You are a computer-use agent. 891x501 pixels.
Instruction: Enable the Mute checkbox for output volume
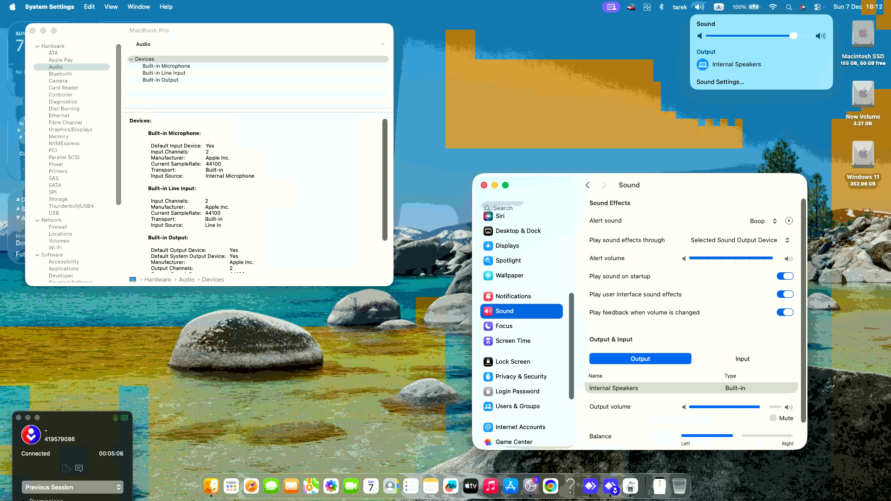pyautogui.click(x=773, y=418)
